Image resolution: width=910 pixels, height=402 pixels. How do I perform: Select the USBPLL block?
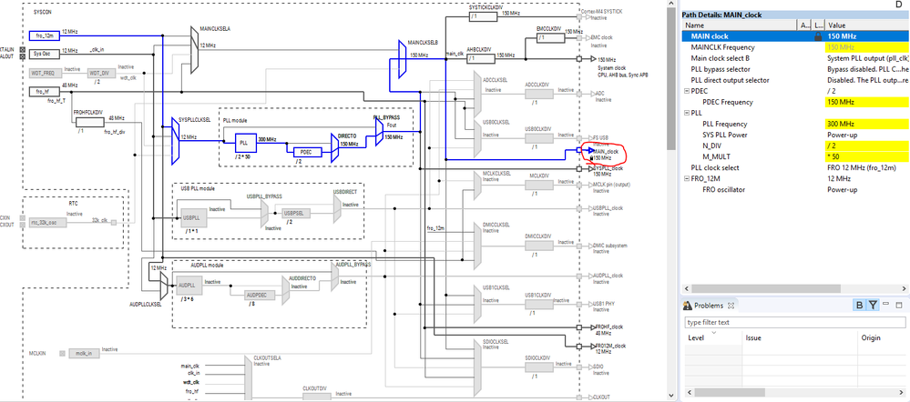click(x=194, y=218)
